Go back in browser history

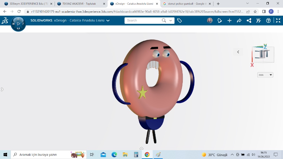[x=5, y=11]
